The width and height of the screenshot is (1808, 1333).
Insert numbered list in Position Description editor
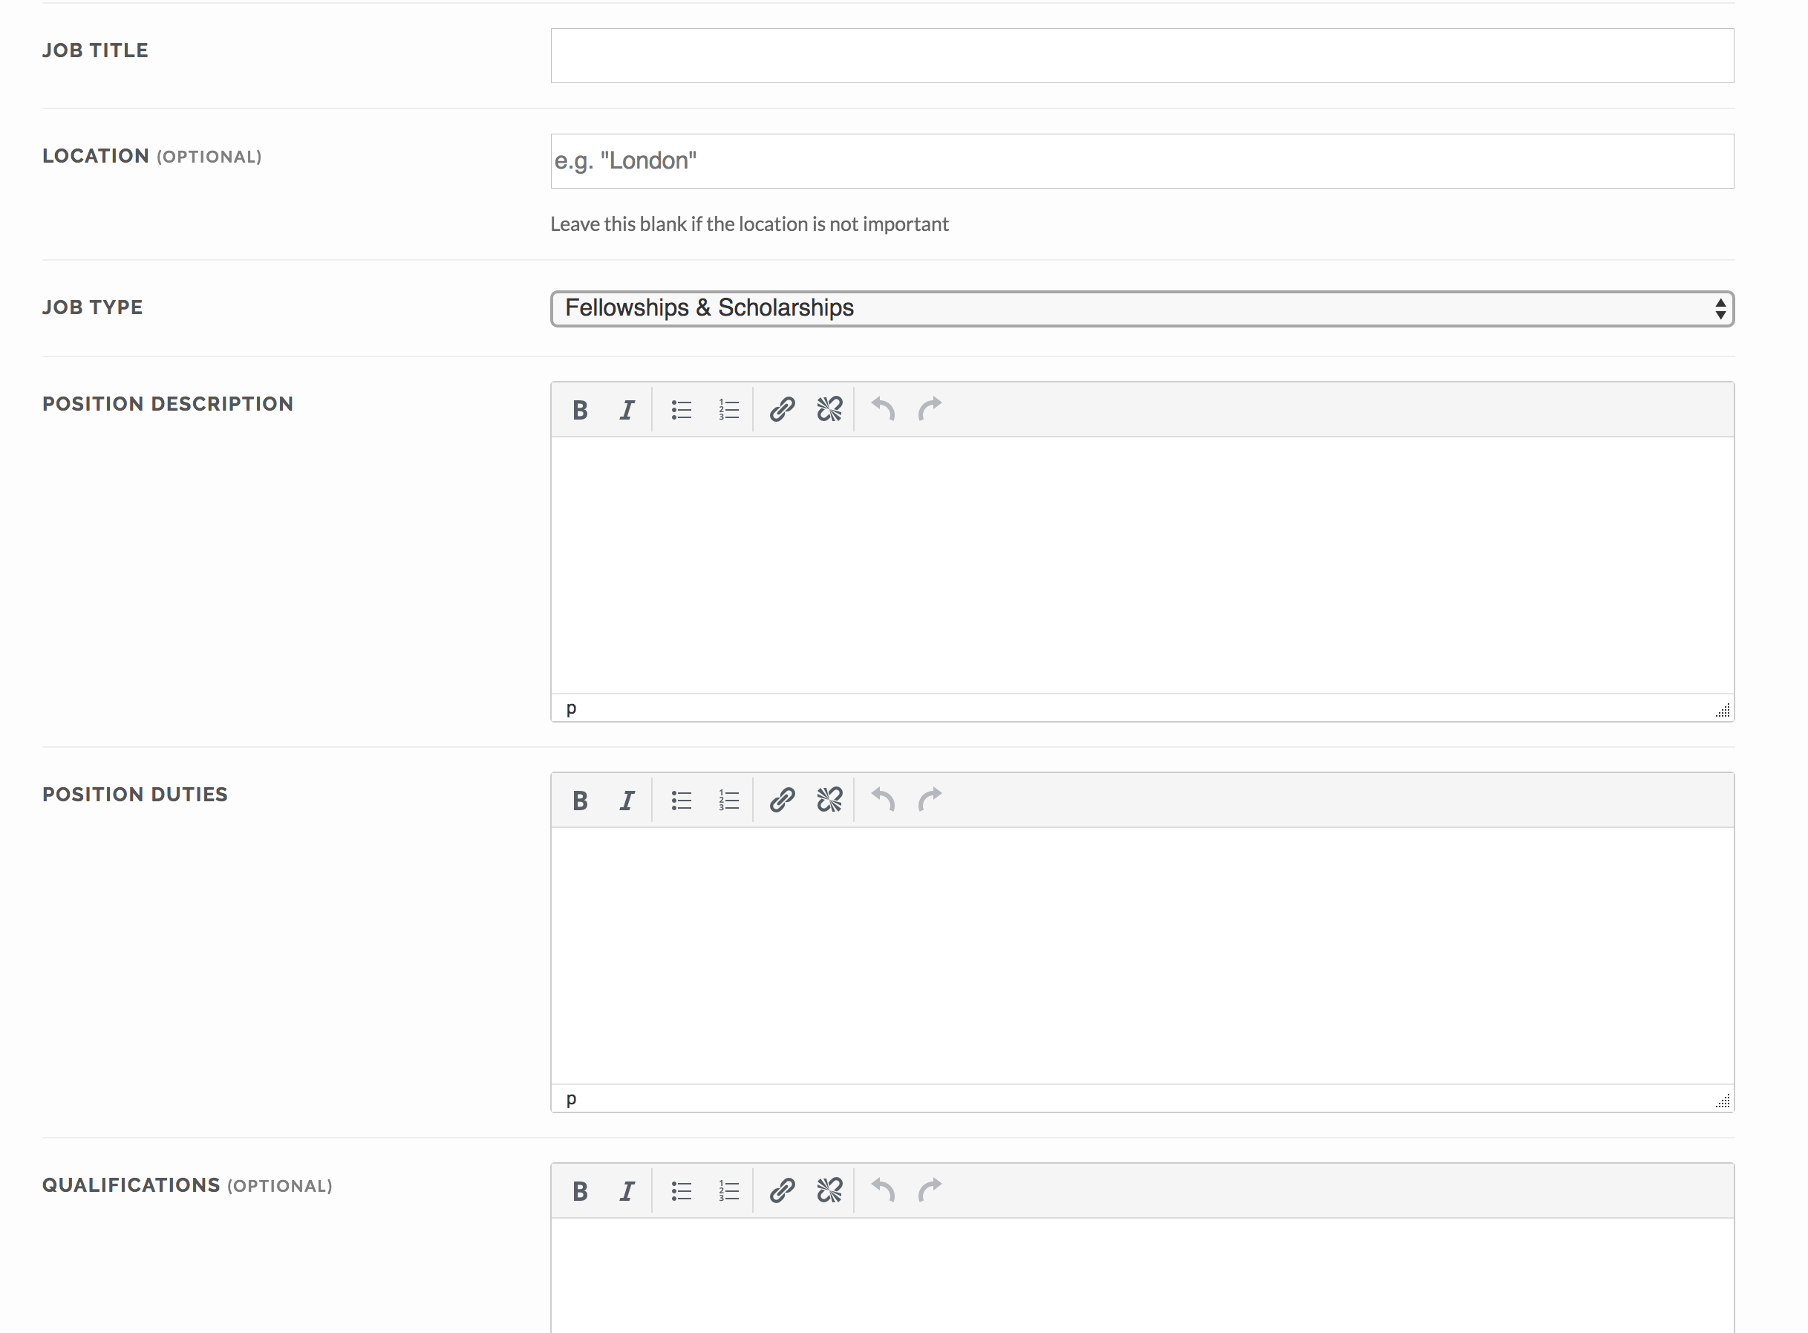pyautogui.click(x=728, y=410)
